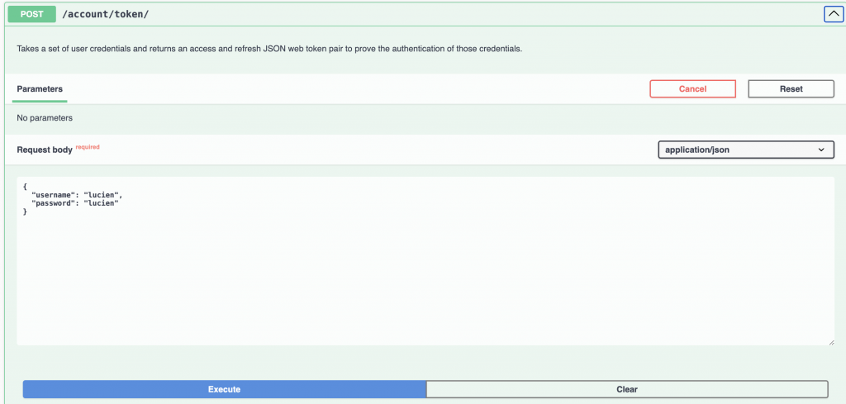Execute the token request

coord(225,389)
